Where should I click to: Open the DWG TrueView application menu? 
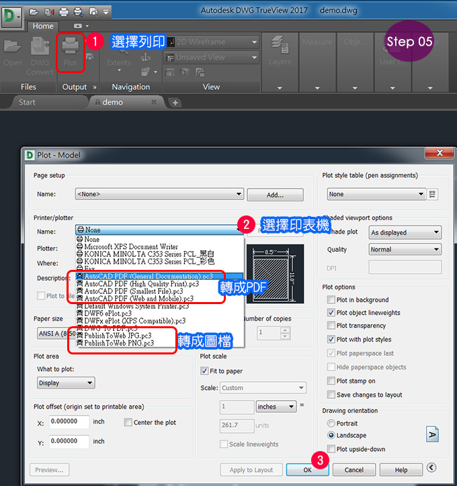(11, 17)
